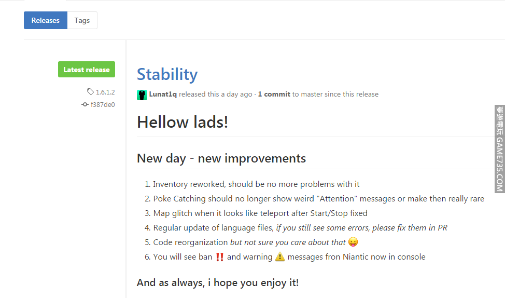Click the GAME735.COM watermark on right edge

click(499, 150)
